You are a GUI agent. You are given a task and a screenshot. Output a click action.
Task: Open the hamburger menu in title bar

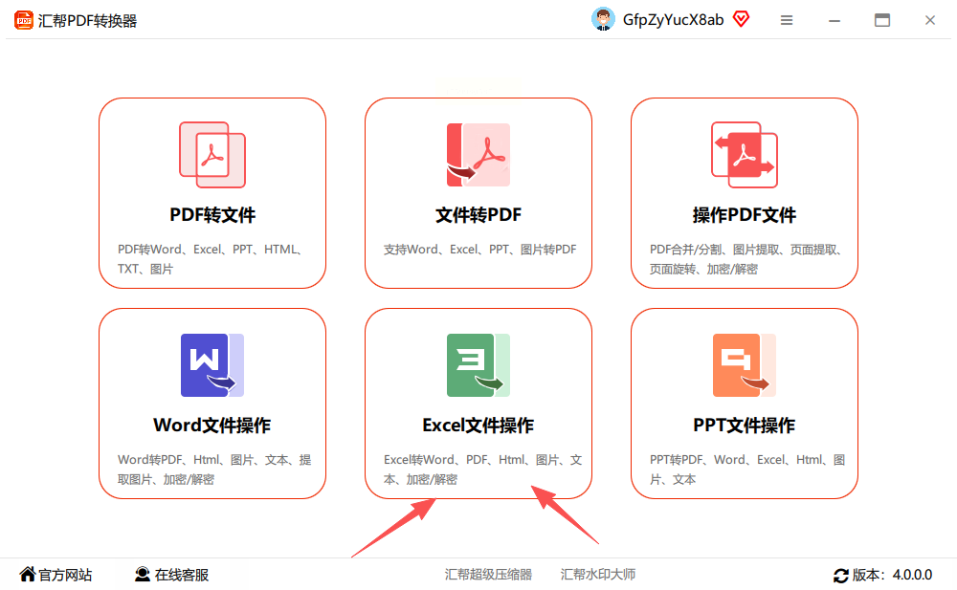pyautogui.click(x=786, y=20)
